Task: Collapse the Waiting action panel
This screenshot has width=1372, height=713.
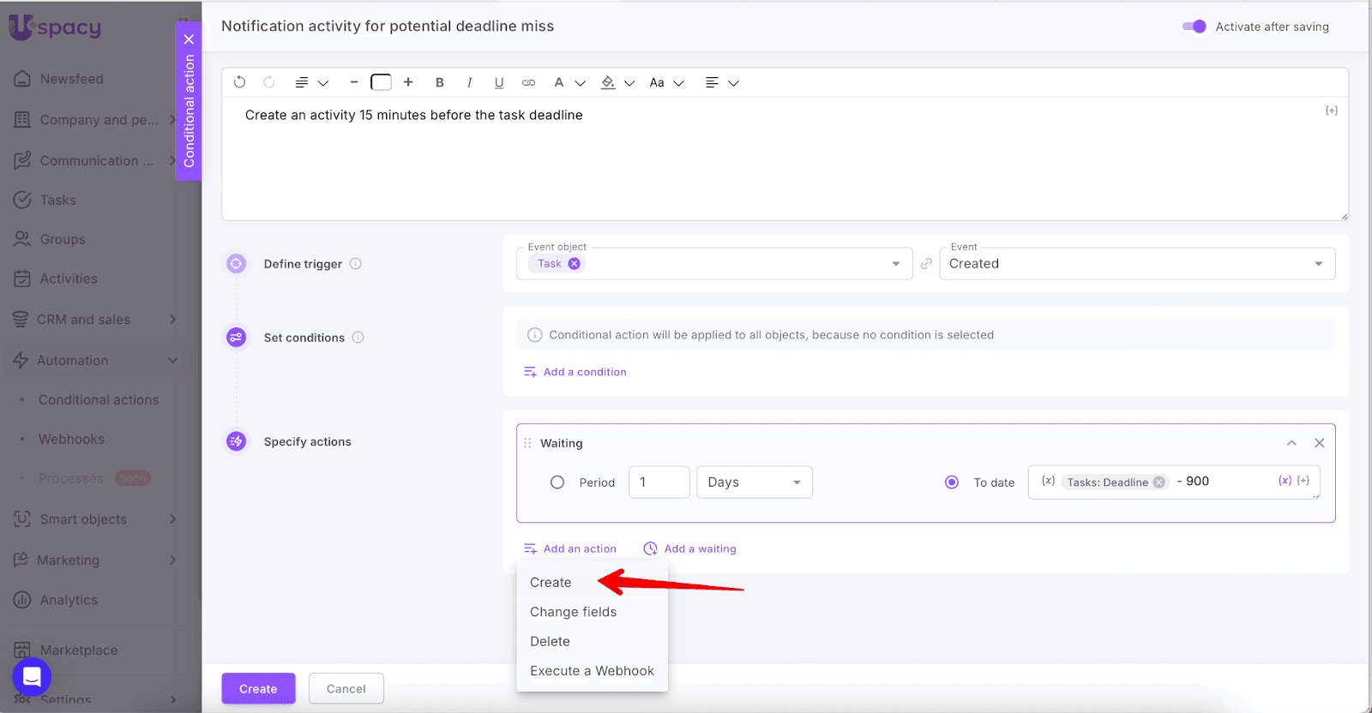Action: pyautogui.click(x=1291, y=443)
